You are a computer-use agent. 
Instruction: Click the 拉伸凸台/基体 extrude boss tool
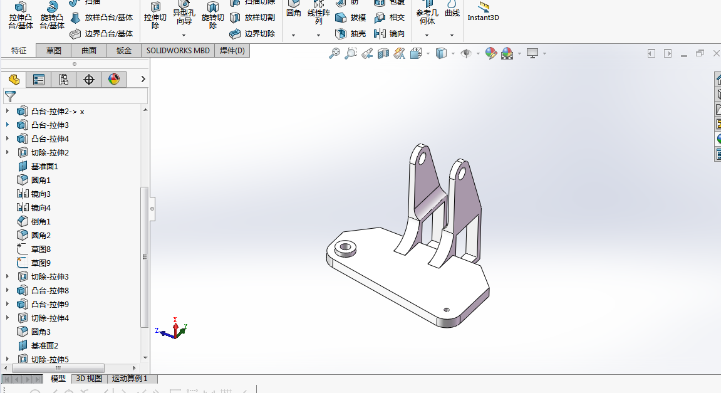pos(21,15)
